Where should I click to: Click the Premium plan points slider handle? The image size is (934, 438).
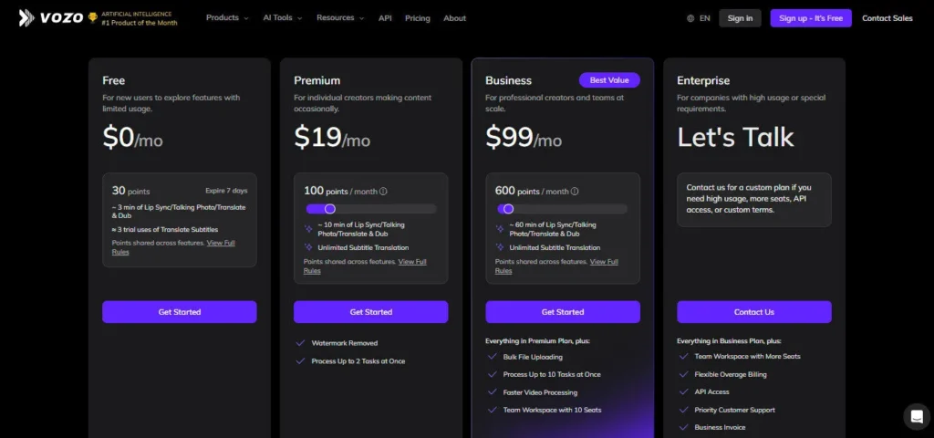[330, 209]
